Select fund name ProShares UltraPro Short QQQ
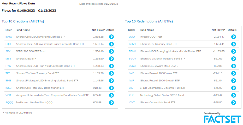Viewport: 243px width, 125px height. [x=34, y=103]
